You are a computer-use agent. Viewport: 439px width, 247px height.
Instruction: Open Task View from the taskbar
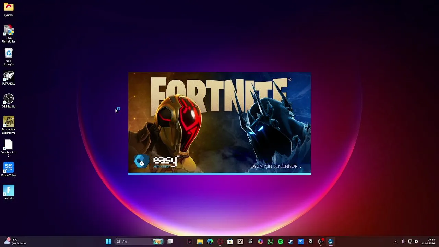[170, 242]
